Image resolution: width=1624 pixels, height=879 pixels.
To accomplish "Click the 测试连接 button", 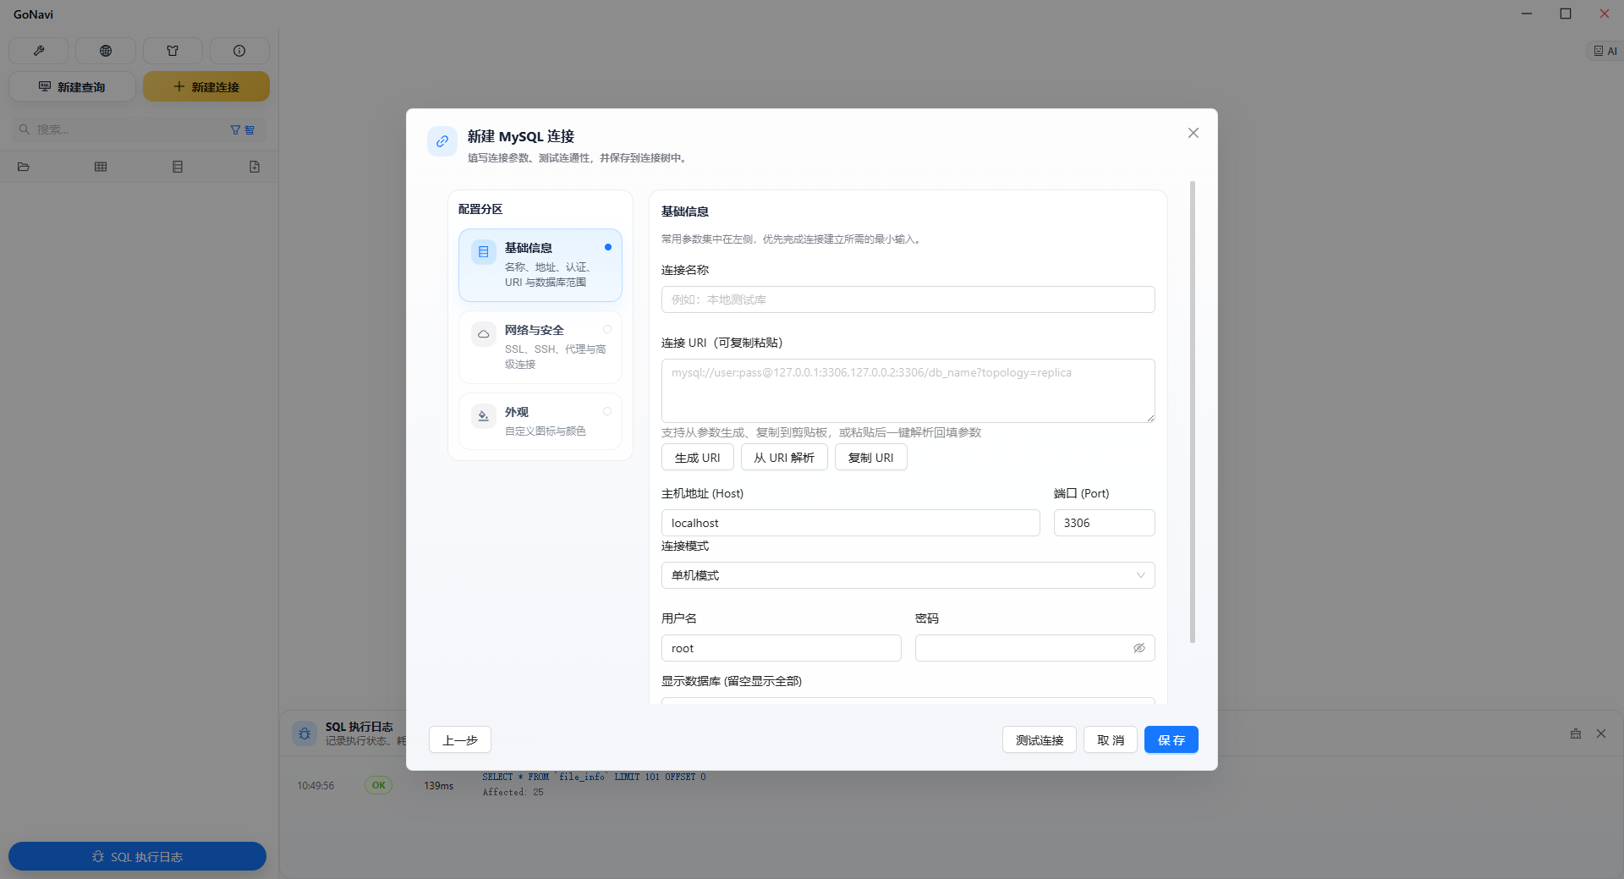I will click(x=1039, y=740).
